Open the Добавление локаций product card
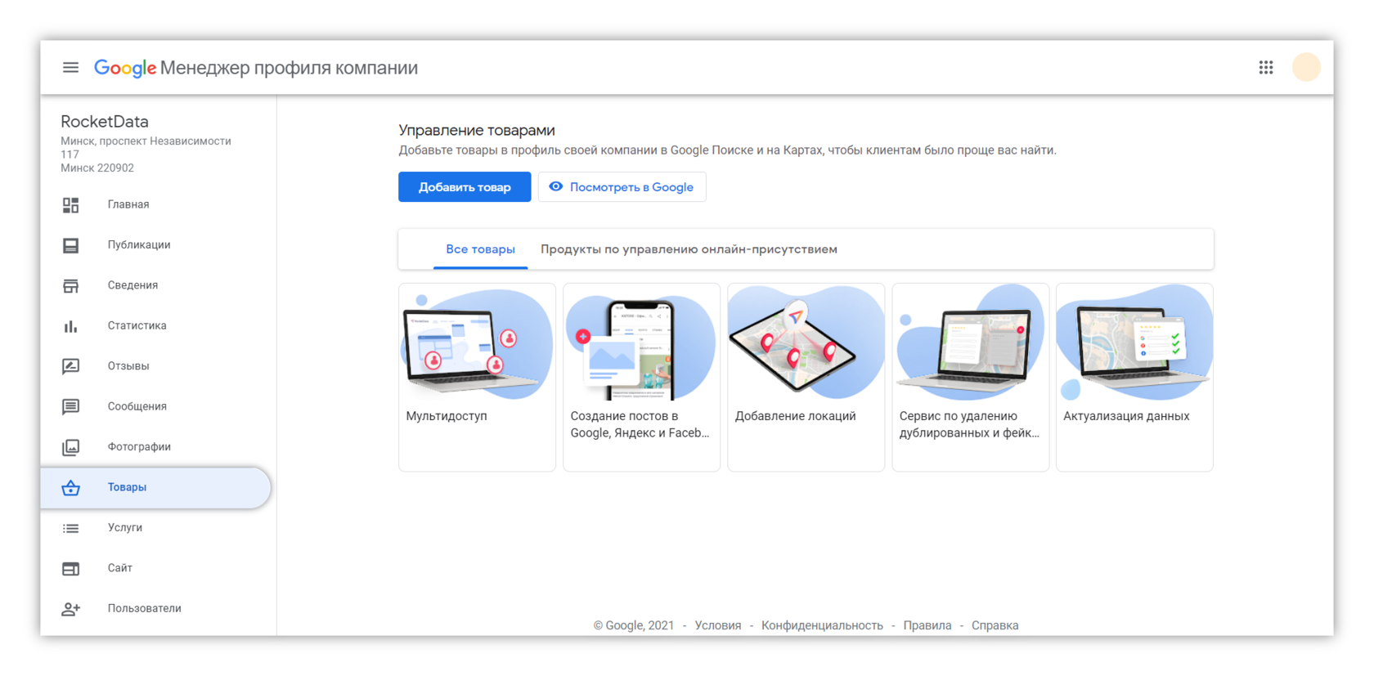1374x676 pixels. click(x=806, y=377)
